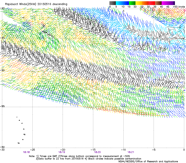
Task: Click the '-15' longitude axis label
Action: tap(93, 150)
